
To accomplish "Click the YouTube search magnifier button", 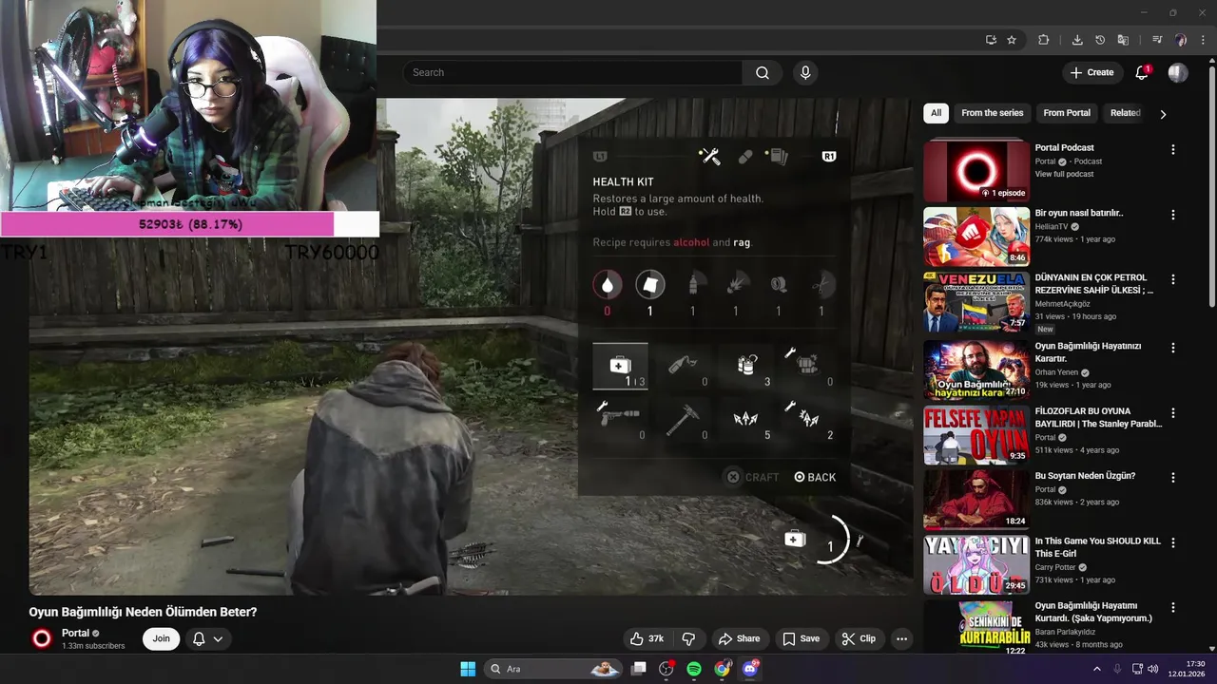I will point(763,72).
